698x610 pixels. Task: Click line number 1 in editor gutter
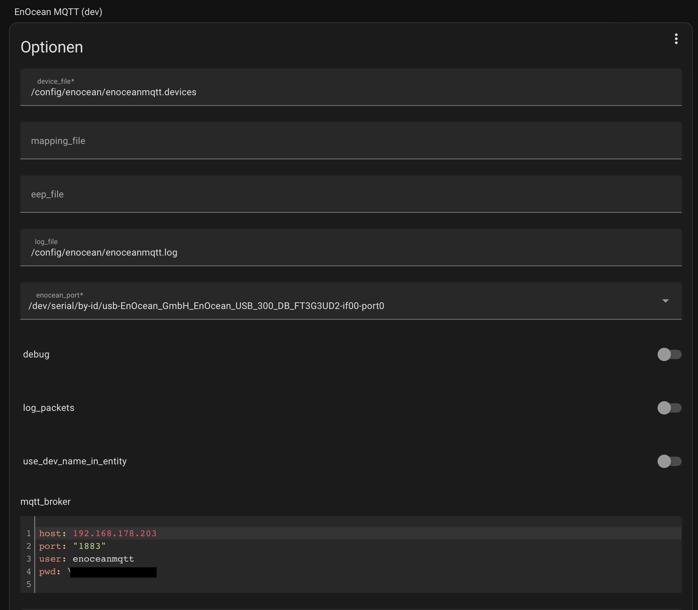(x=29, y=533)
